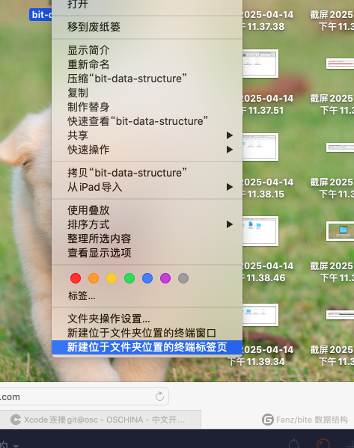Image resolution: width=354 pixels, height=448 pixels.
Task: Choose 文件夹操作设置... menu item
Action: coord(147,319)
